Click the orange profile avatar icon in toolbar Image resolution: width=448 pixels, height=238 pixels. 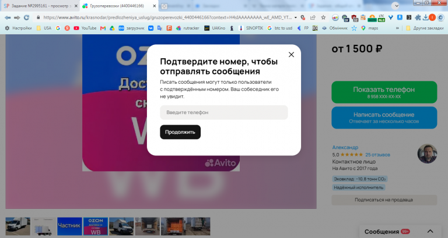pyautogui.click(x=432, y=17)
